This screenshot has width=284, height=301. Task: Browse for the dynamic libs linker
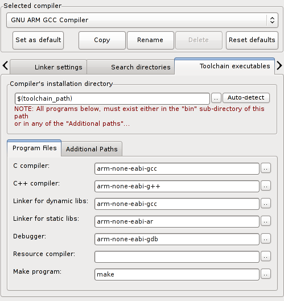pos(266,204)
